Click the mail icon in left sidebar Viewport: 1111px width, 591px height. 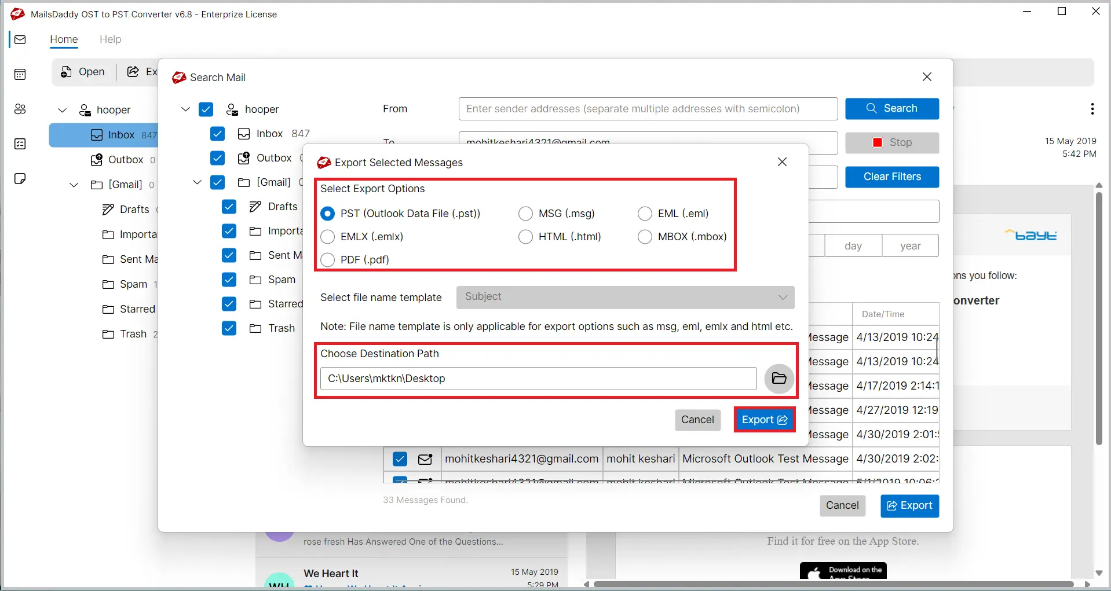(x=20, y=40)
